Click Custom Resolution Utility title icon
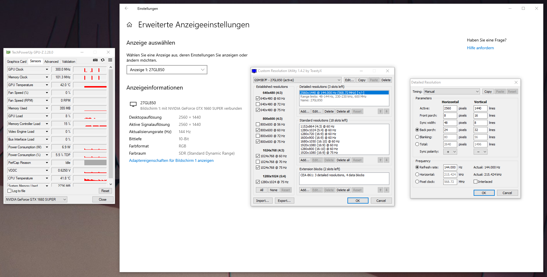The width and height of the screenshot is (547, 277). [254, 71]
